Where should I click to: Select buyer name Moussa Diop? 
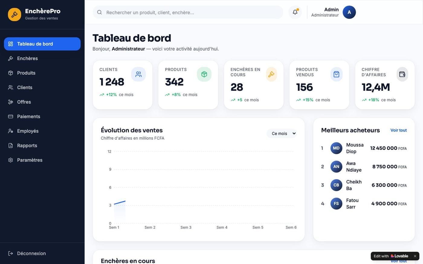pos(355,148)
